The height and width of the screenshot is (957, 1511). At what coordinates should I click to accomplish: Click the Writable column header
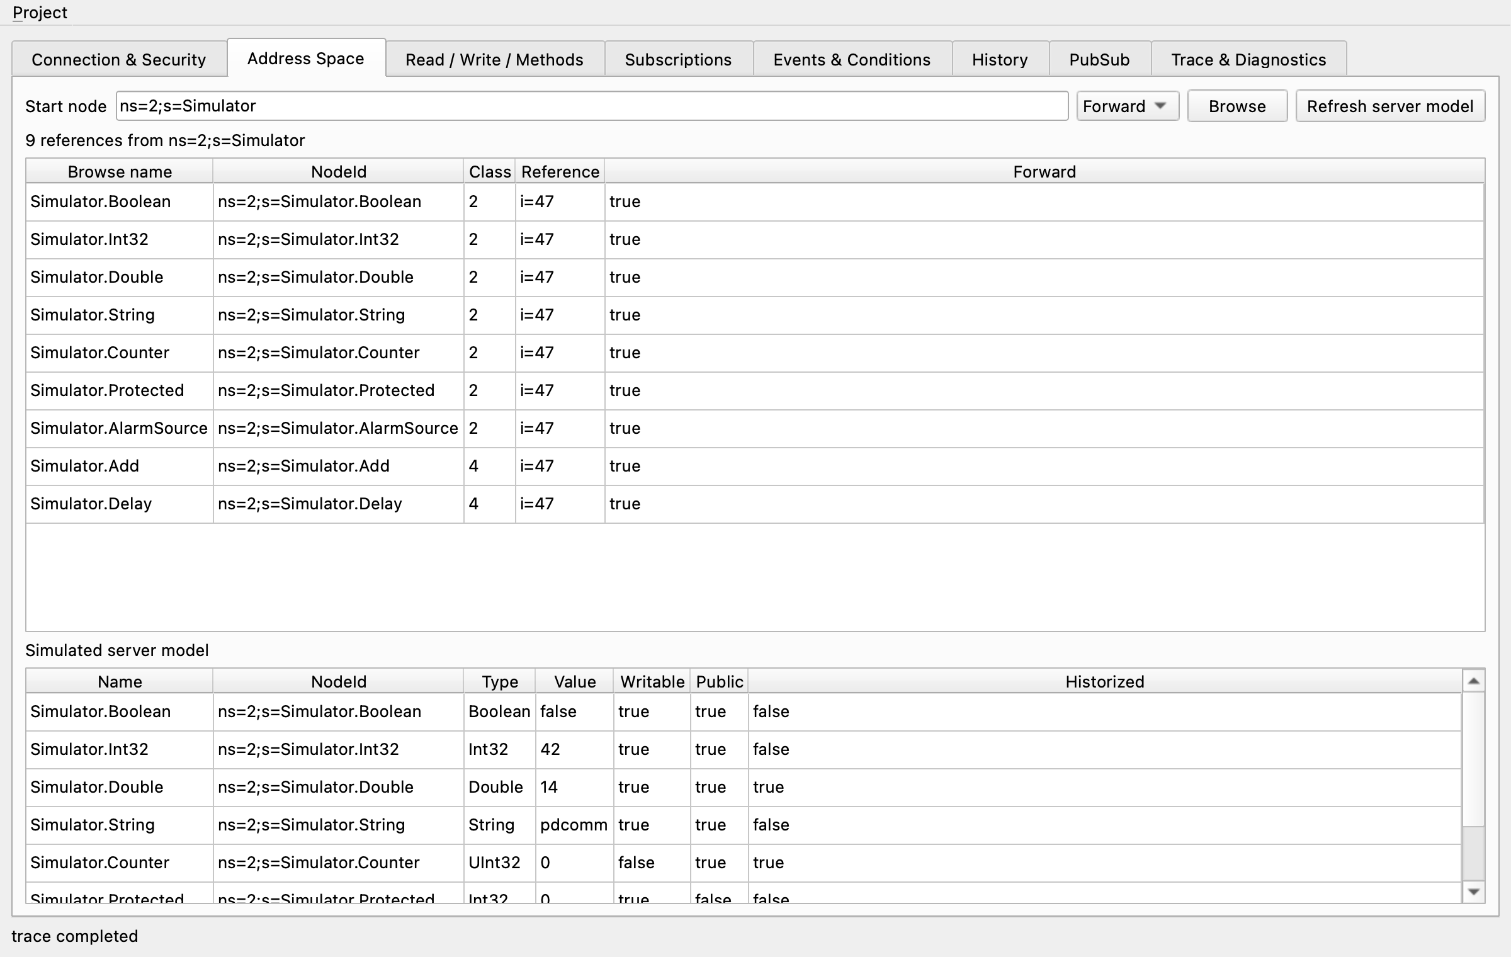click(652, 681)
